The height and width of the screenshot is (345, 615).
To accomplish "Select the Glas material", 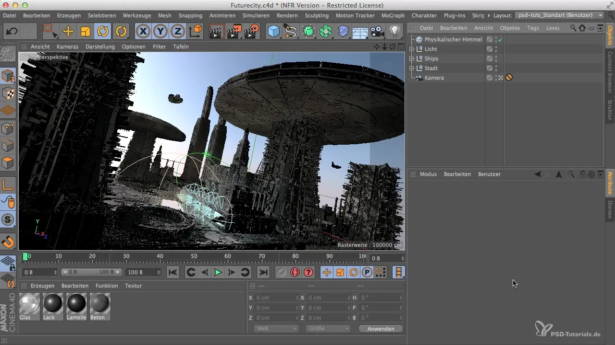I will [x=28, y=307].
